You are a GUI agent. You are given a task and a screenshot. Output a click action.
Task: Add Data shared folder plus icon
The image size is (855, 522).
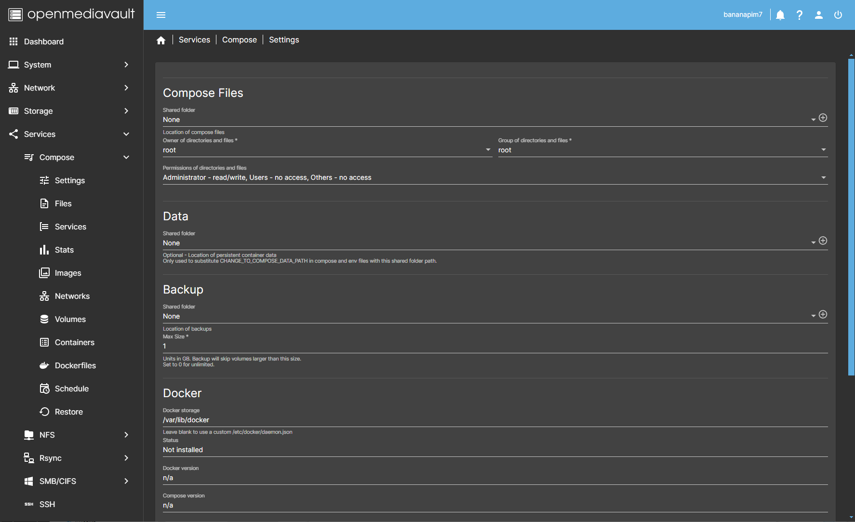pyautogui.click(x=823, y=241)
